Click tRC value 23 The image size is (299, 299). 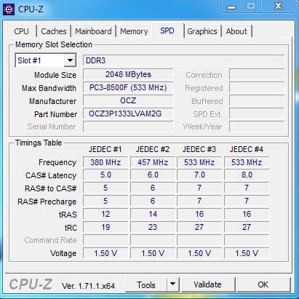click(153, 227)
